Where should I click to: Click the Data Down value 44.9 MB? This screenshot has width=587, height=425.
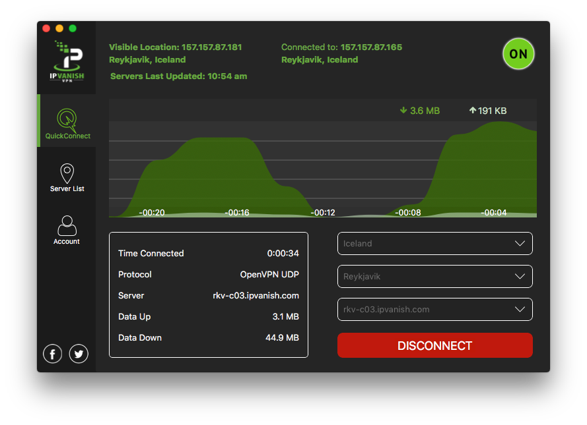click(x=282, y=337)
